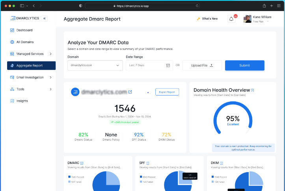Image resolution: width=285 pixels, height=191 pixels.
Task: Click the Export Report button
Action: [167, 92]
